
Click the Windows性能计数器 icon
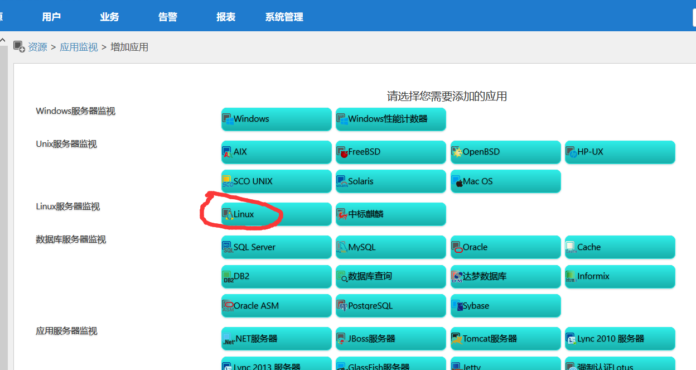click(342, 119)
